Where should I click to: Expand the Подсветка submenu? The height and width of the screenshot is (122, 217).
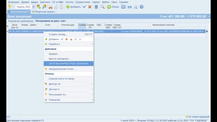(68, 100)
